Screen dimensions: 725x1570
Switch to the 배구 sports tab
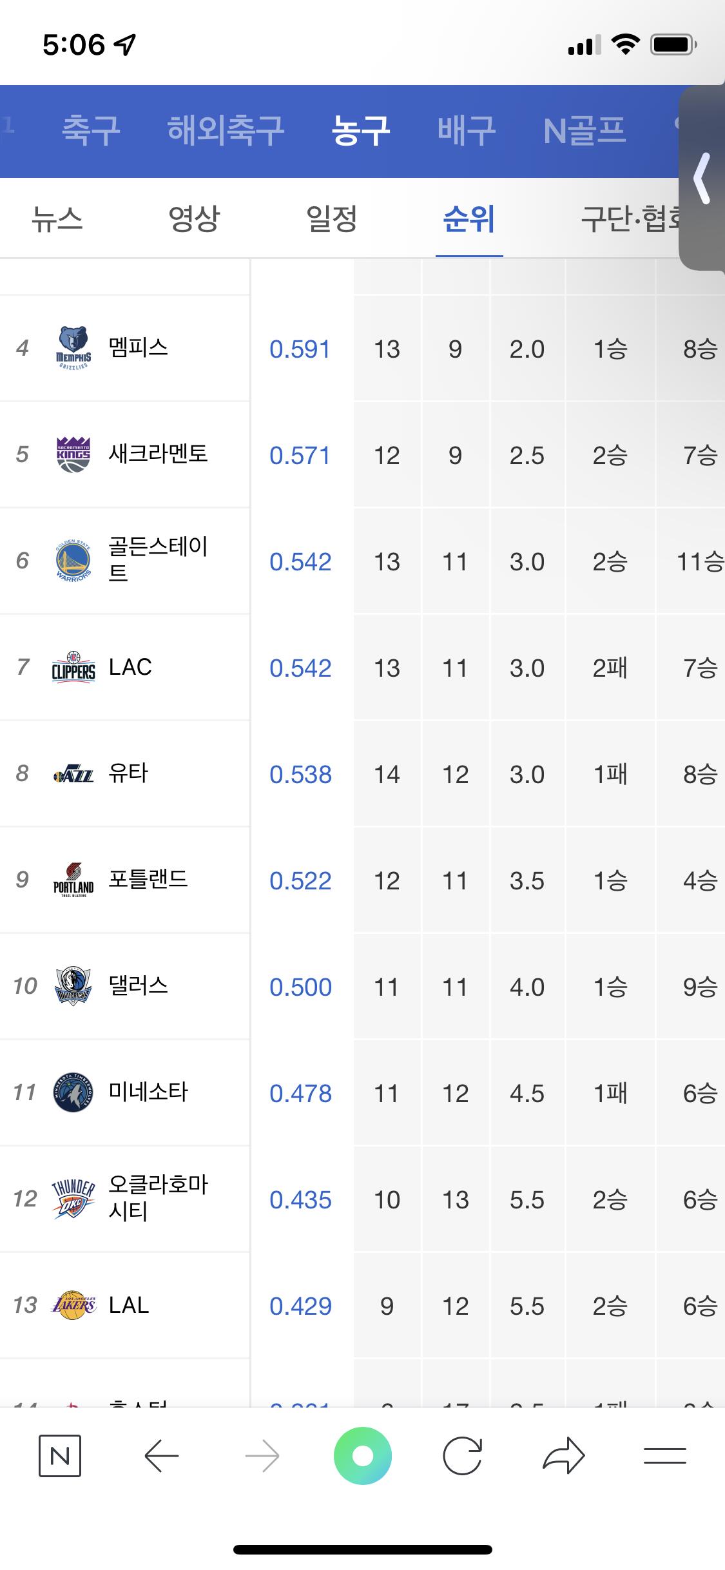tap(467, 131)
